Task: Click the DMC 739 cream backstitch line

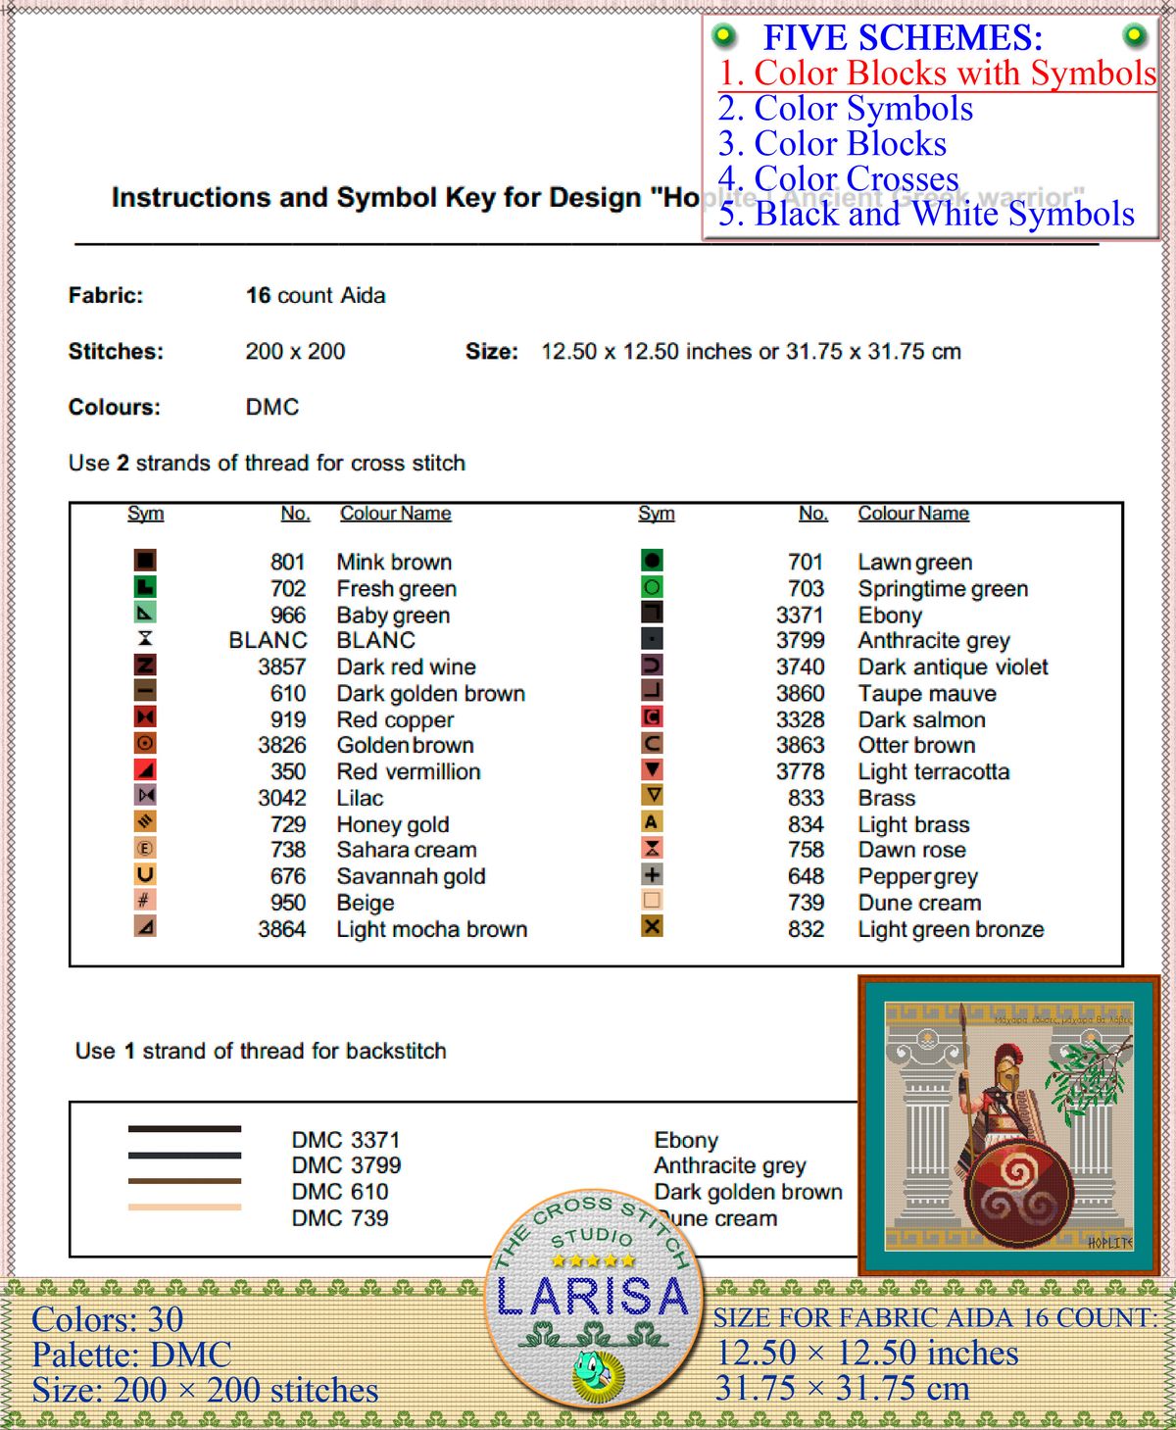Action: click(x=184, y=1208)
